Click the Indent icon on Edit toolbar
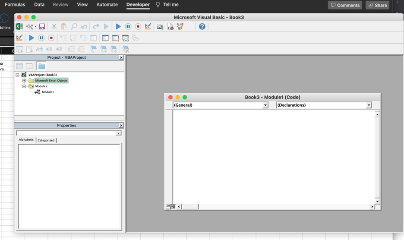The height and width of the screenshot is (240, 404). pos(49,49)
